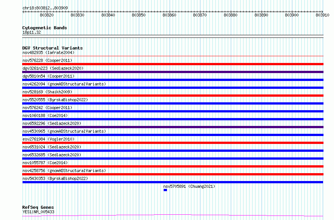The width and height of the screenshot is (334, 220).
Task: Click the nsv576228 (Cooper2011) label
Action: tap(47, 60)
